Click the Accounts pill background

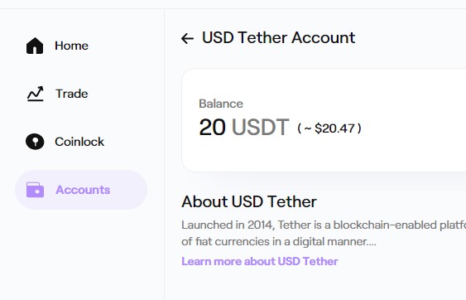pyautogui.click(x=131, y=190)
